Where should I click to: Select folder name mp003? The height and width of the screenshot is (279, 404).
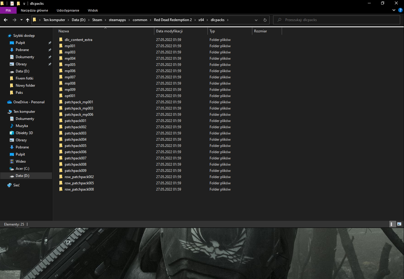[70, 52]
